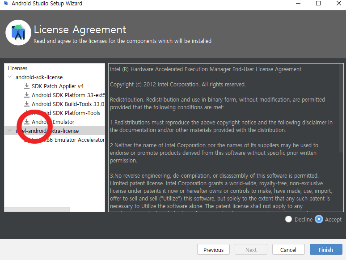Select Android SDK Build-Tools 33.0 item
The height and width of the screenshot is (260, 346).
(68, 104)
